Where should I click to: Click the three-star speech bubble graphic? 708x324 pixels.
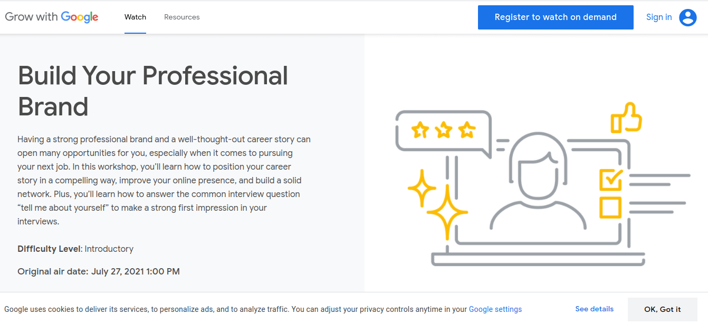443,130
